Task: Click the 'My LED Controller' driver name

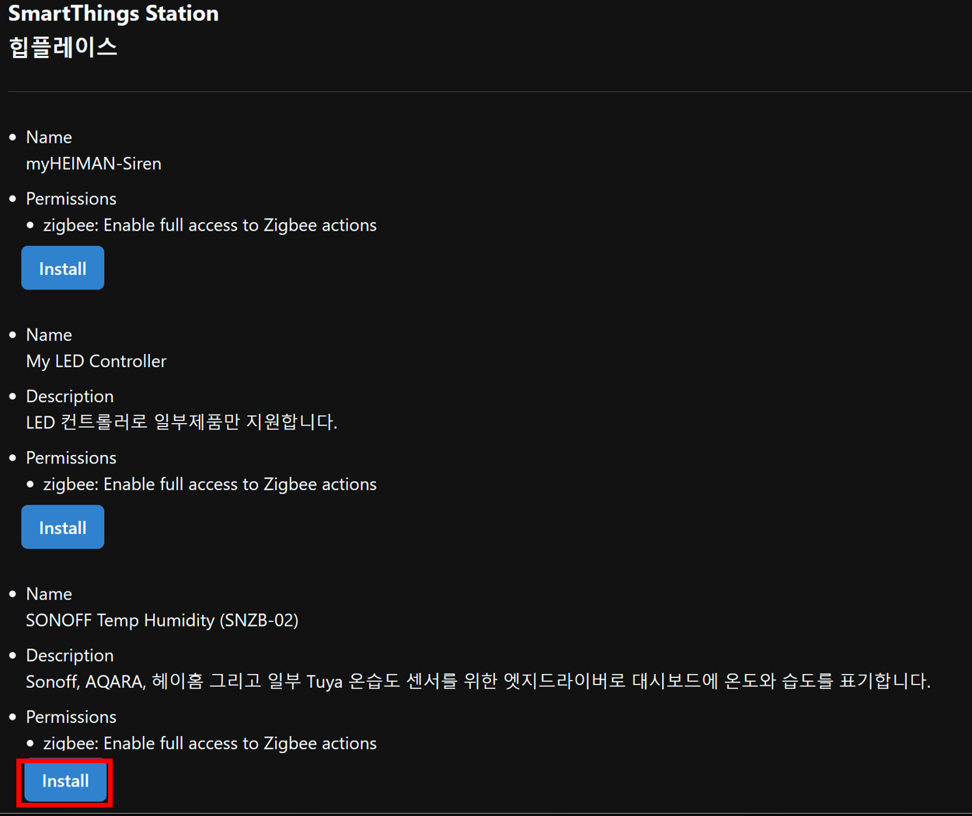Action: 96,361
